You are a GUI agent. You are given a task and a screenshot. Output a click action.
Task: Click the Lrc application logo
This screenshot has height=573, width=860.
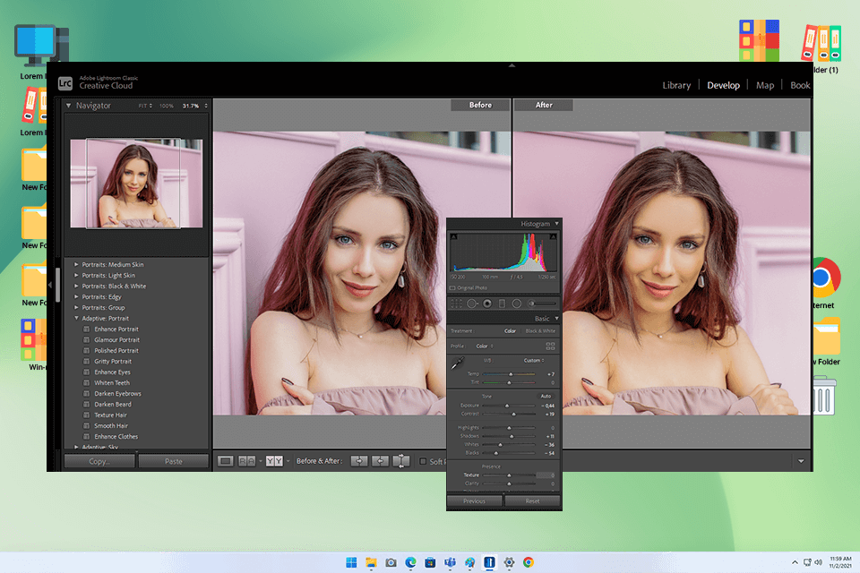pos(65,83)
